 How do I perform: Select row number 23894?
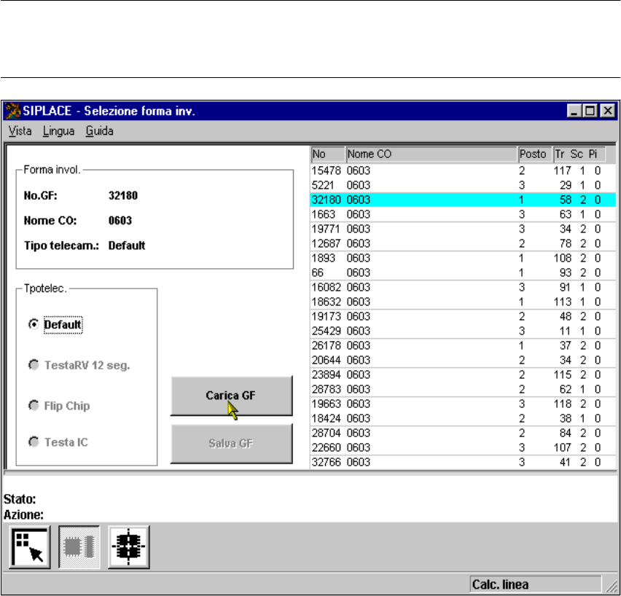coord(463,375)
